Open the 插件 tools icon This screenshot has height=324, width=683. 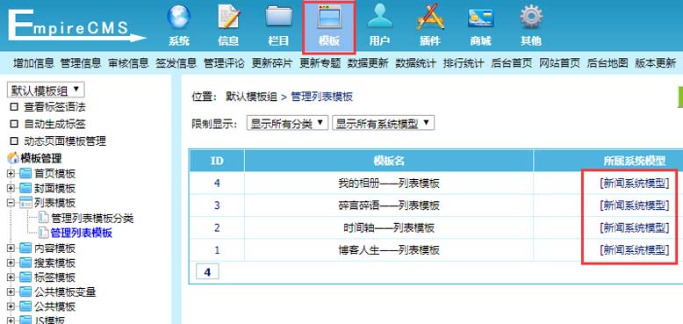(x=430, y=18)
